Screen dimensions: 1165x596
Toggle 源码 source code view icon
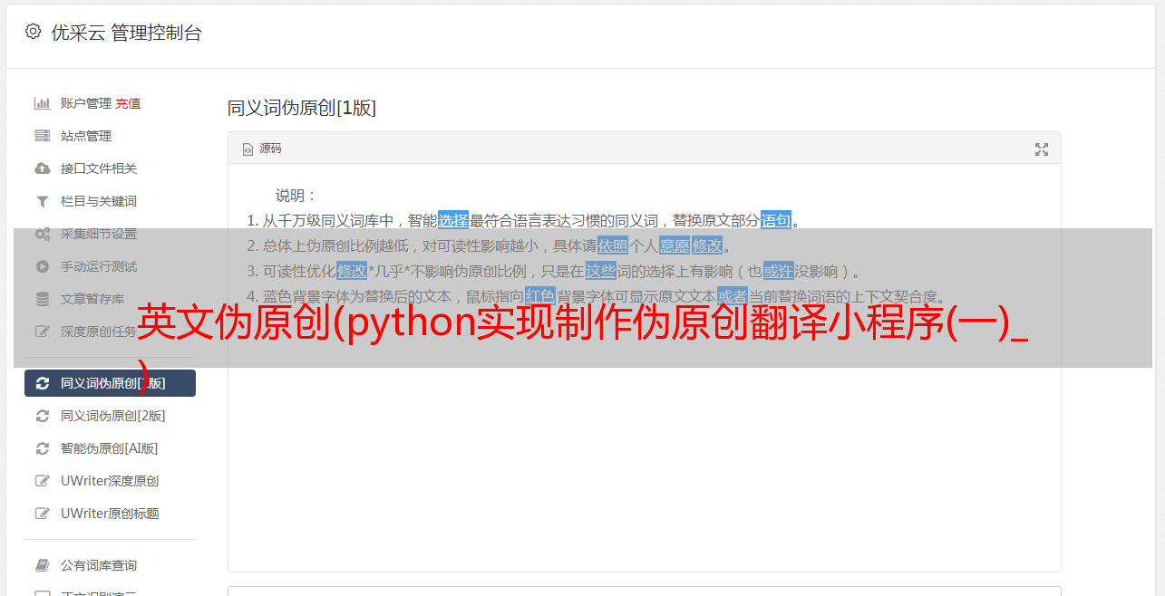(248, 149)
